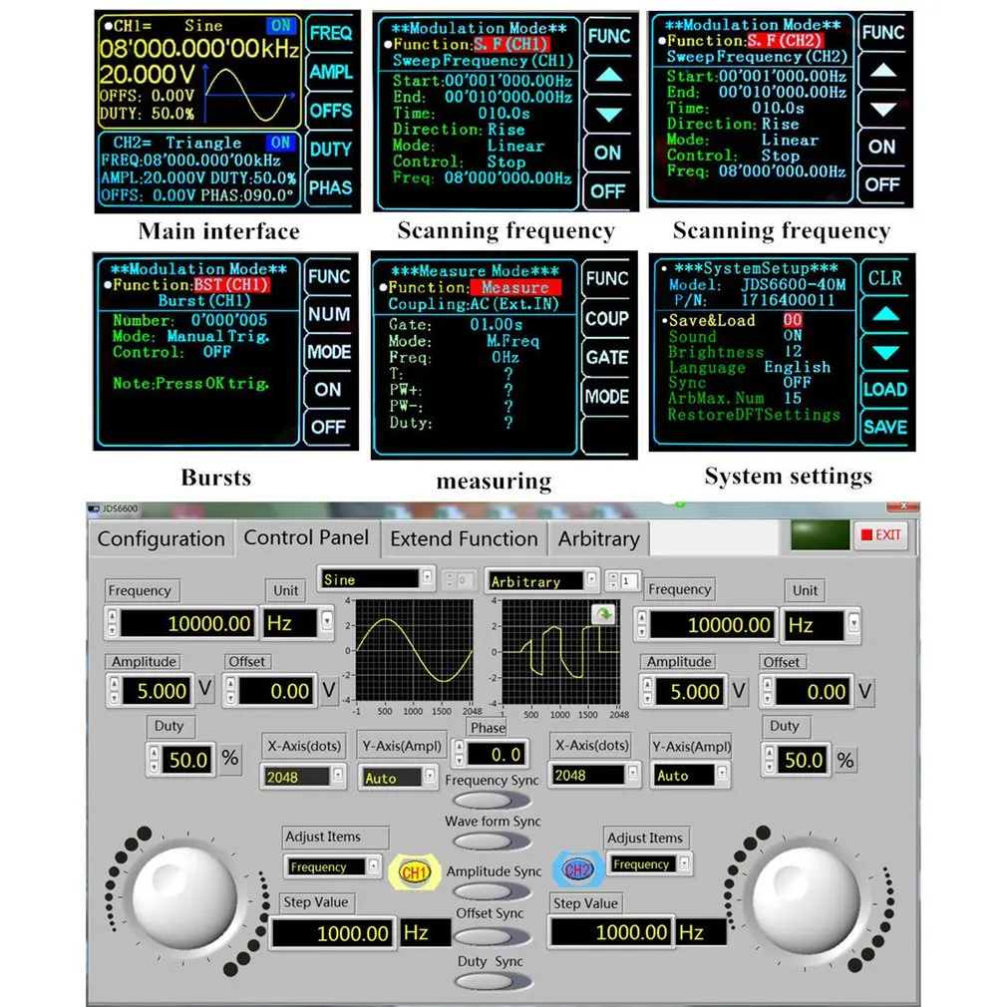Open the CH1 Adjust Items Frequency dropdown
Viewport: 1007px width, 1007px height.
[x=373, y=866]
